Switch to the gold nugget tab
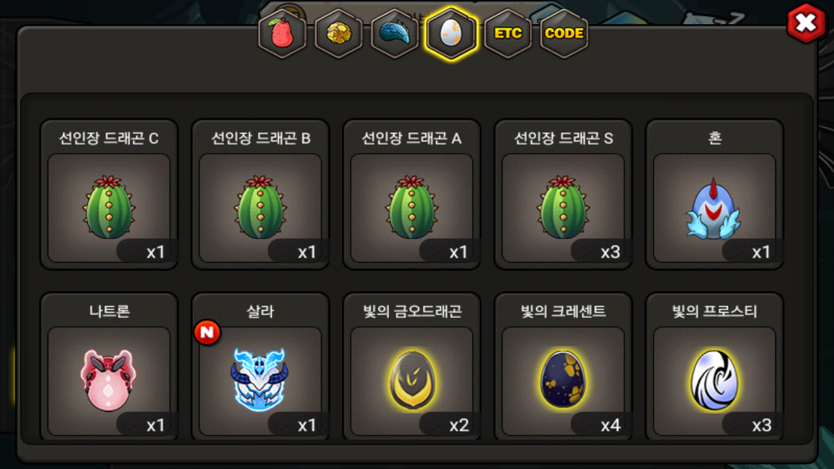This screenshot has height=469, width=834. coord(338,34)
